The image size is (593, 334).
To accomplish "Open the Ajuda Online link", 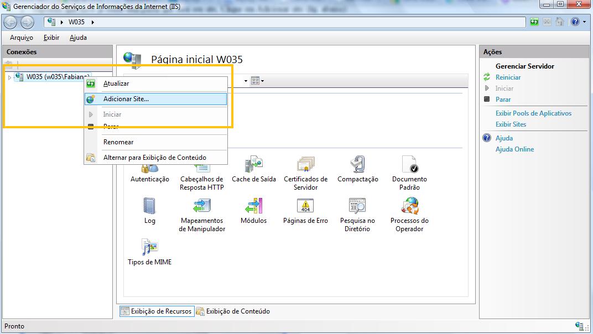I will [514, 149].
